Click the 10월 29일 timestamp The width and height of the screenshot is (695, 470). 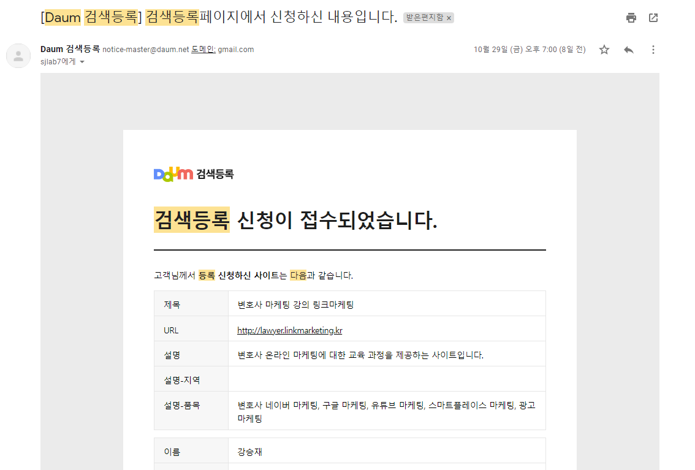(529, 50)
